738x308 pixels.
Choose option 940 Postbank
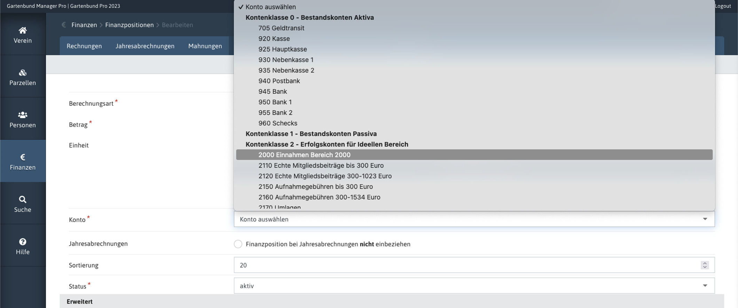point(474,81)
